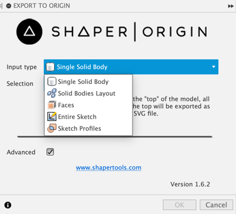Select the Solid Bodies Layout cubes icon
Viewport: 236px width, 214px height.
[52, 93]
